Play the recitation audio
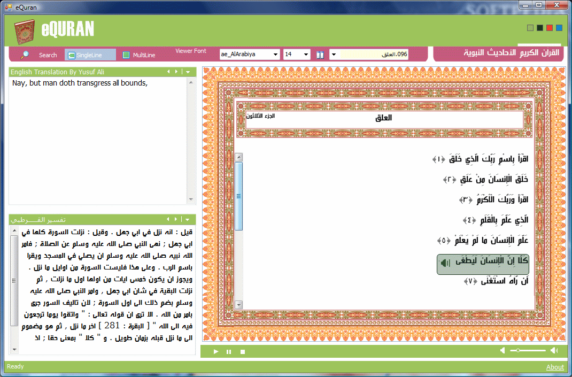The width and height of the screenshot is (572, 377). click(216, 351)
